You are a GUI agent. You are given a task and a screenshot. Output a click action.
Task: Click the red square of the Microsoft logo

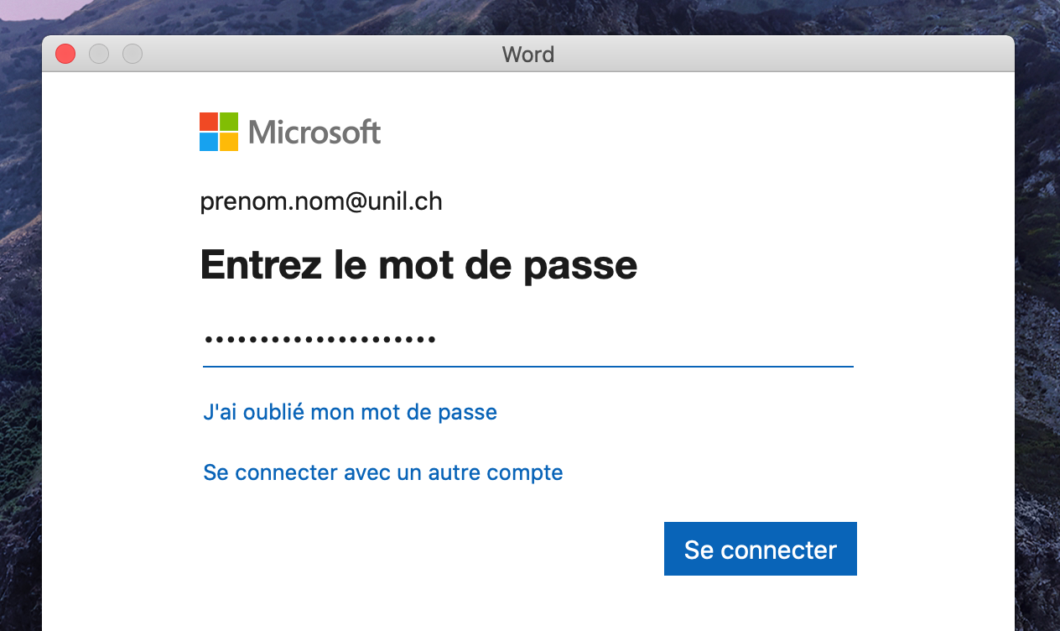click(x=209, y=122)
